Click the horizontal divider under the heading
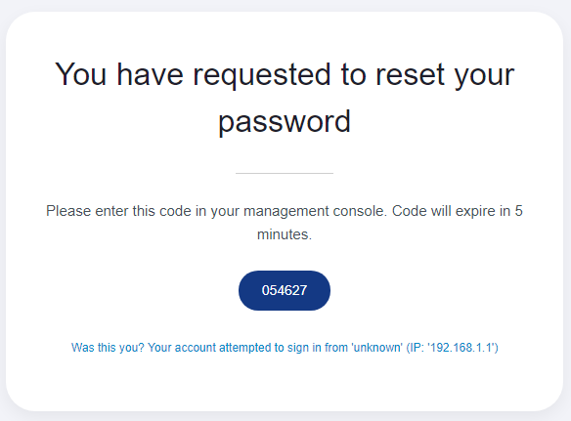The height and width of the screenshot is (421, 571). [285, 173]
